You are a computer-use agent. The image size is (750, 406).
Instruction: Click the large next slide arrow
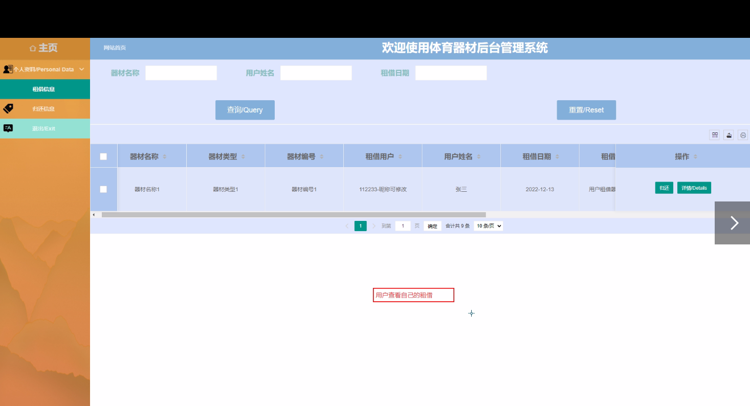pyautogui.click(x=734, y=222)
